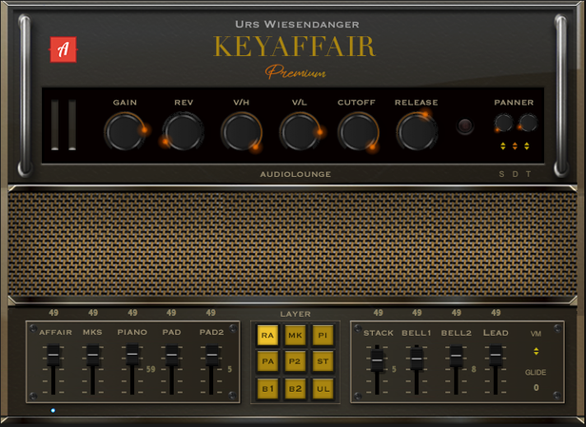Click the middle orange arrows under PANNER

pos(515,146)
